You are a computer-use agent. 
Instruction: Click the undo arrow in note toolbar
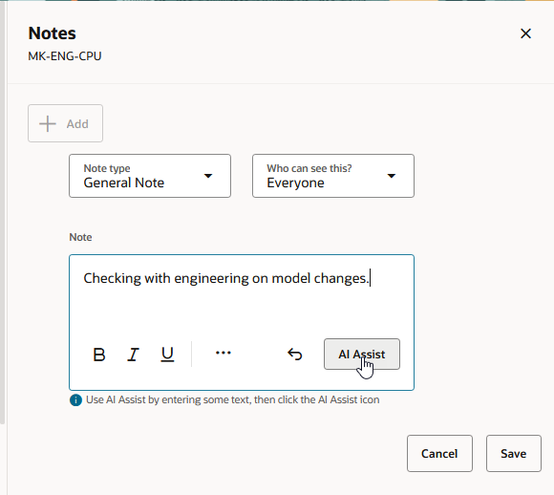click(294, 355)
